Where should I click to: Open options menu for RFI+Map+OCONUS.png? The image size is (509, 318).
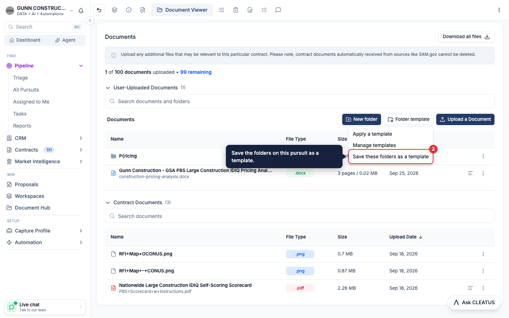[483, 254]
